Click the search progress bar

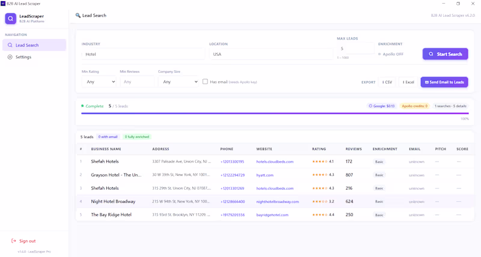click(275, 113)
